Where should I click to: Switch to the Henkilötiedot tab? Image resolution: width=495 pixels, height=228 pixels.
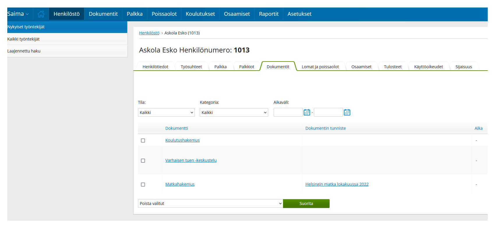tap(155, 67)
